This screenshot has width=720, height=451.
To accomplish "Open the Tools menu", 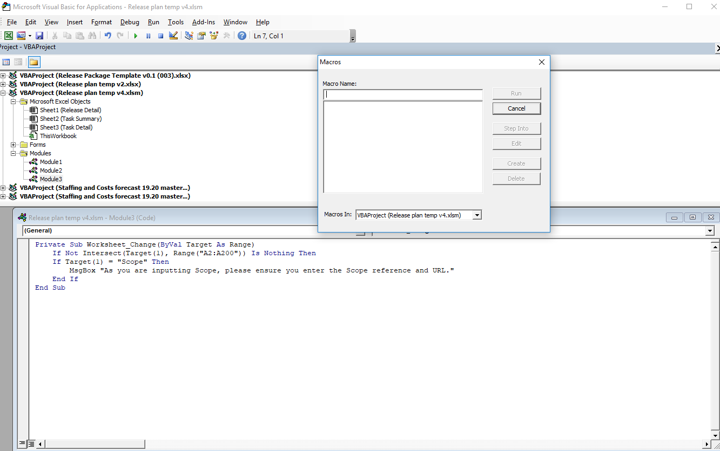I will click(x=176, y=22).
